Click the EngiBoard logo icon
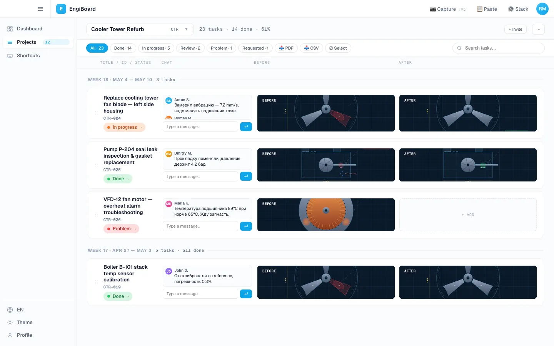Viewport: 554px width, 346px height. click(x=61, y=9)
